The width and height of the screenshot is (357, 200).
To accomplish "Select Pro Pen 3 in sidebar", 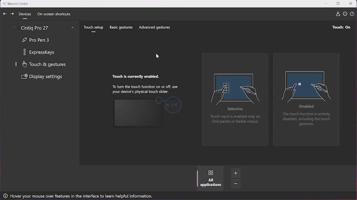I will pyautogui.click(x=40, y=40).
